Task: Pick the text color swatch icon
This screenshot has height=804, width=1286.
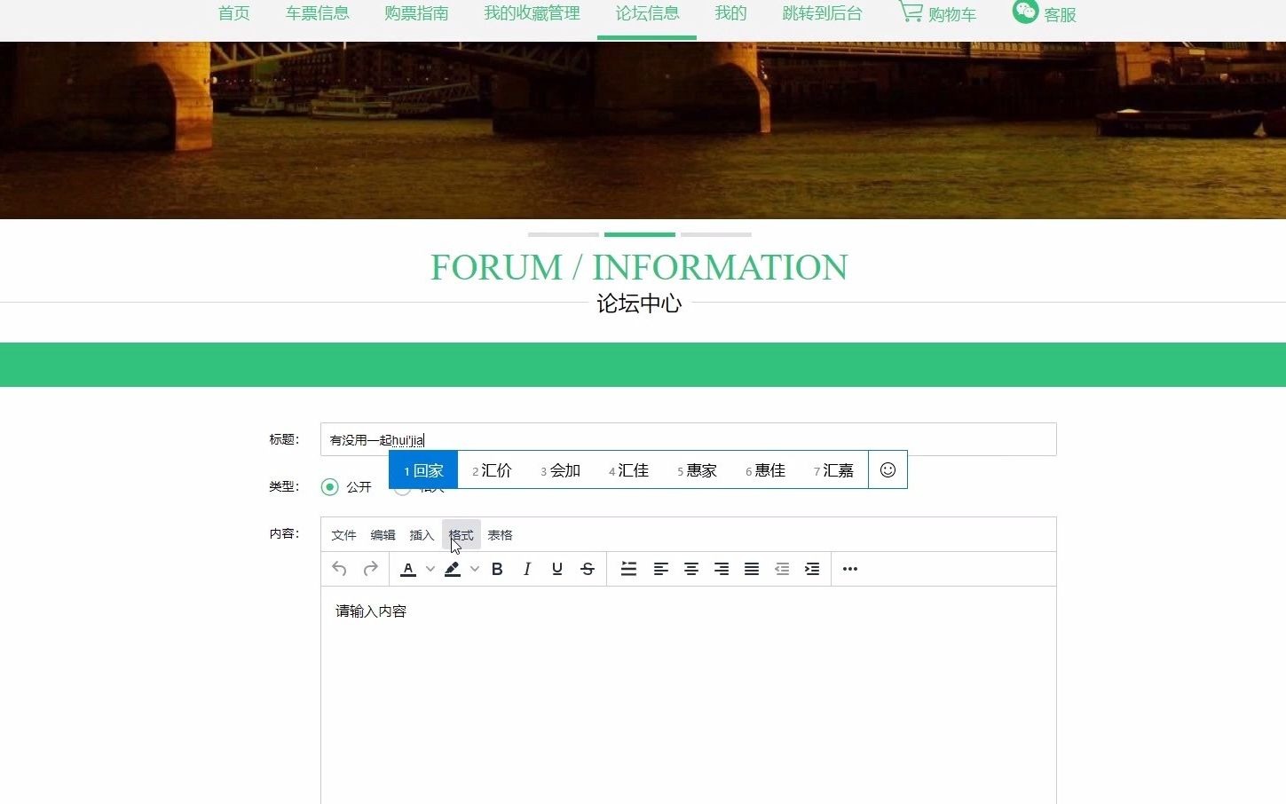Action: pyautogui.click(x=407, y=569)
